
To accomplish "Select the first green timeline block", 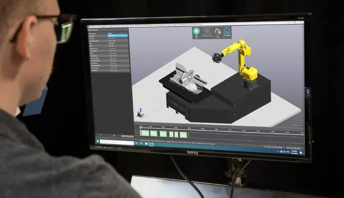I will pos(146,133).
